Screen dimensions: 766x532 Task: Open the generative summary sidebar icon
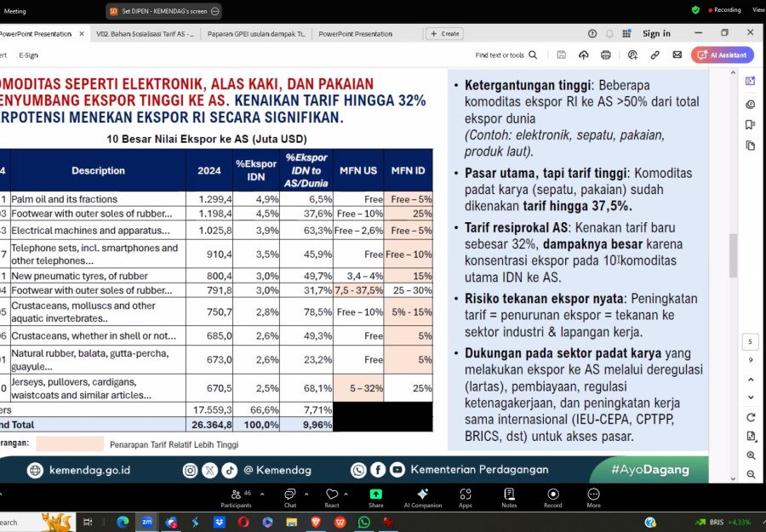click(x=751, y=81)
